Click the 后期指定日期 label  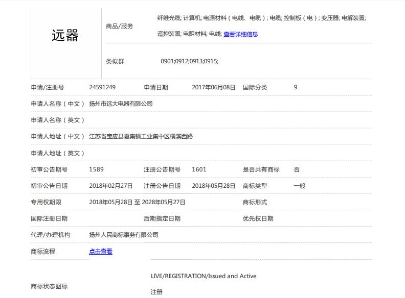tap(162, 218)
